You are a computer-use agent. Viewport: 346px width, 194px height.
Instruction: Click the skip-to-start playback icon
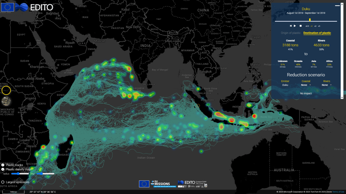(291, 26)
